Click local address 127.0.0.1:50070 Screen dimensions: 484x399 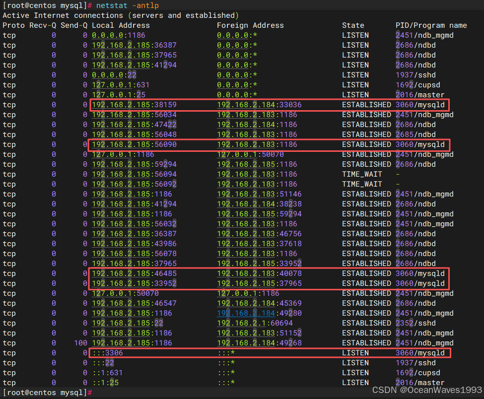[x=125, y=293]
